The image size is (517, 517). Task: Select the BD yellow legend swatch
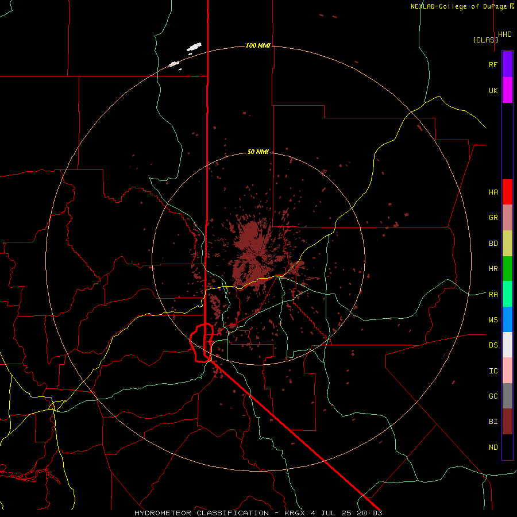(x=507, y=244)
